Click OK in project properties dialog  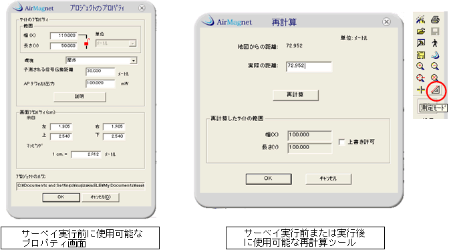(x=61, y=197)
